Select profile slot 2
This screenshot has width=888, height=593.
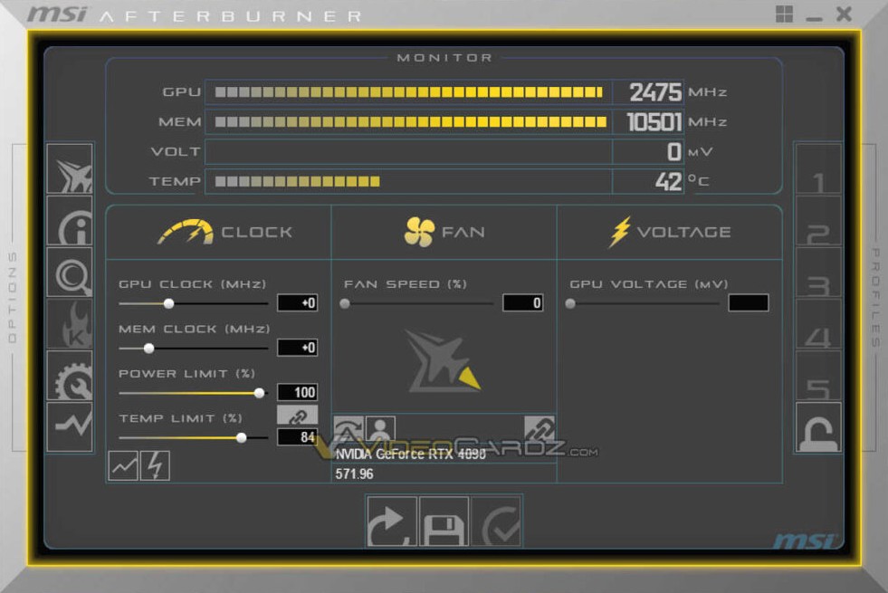(818, 220)
